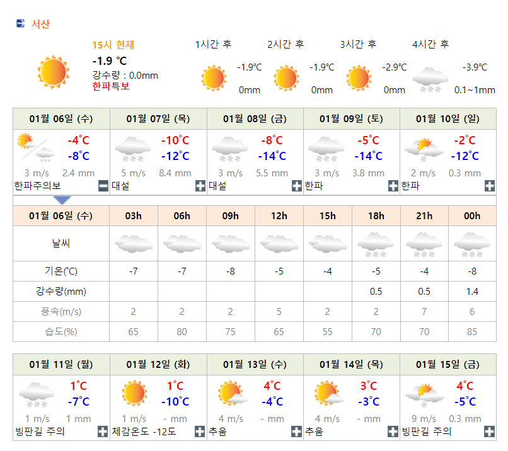Click the cloudy icon in the 03h column
This screenshot has height=451, width=508.
134,244
